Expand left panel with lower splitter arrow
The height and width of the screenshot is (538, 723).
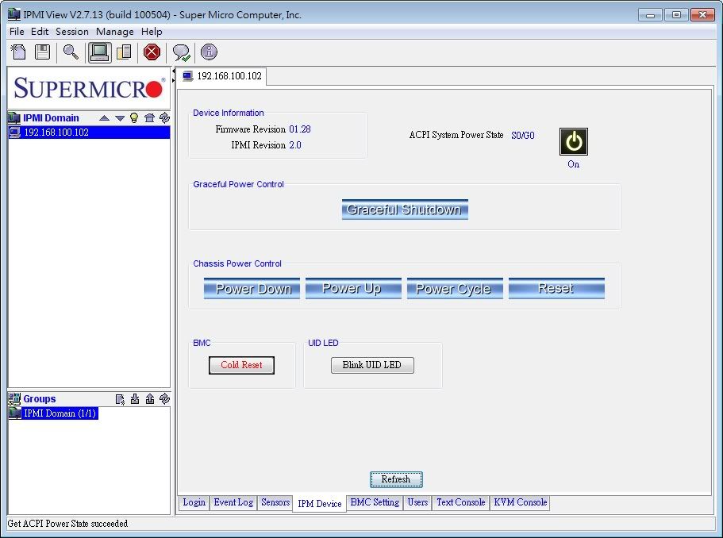[x=174, y=81]
